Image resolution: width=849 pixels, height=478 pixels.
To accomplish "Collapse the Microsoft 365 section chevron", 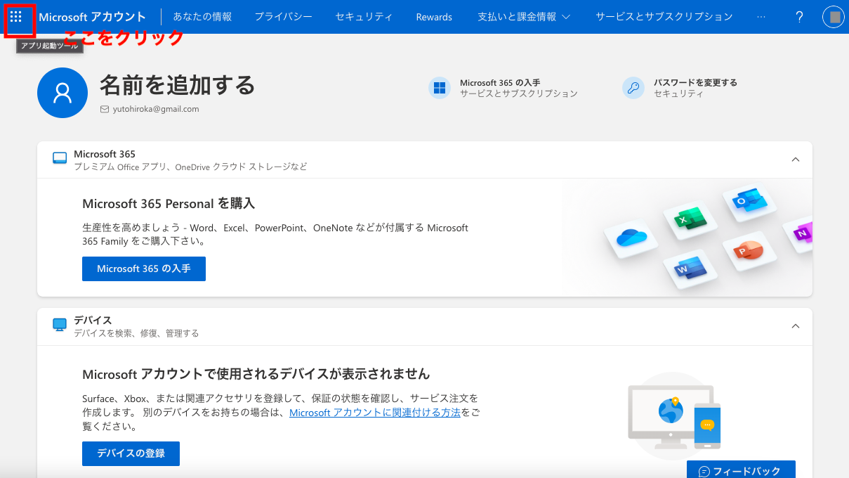I will (795, 160).
